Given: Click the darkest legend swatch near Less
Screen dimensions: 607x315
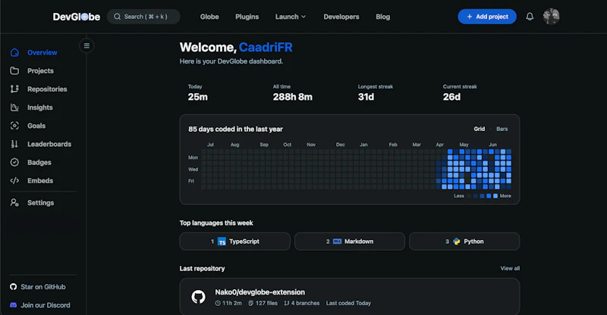Looking at the screenshot, I should click(x=469, y=196).
